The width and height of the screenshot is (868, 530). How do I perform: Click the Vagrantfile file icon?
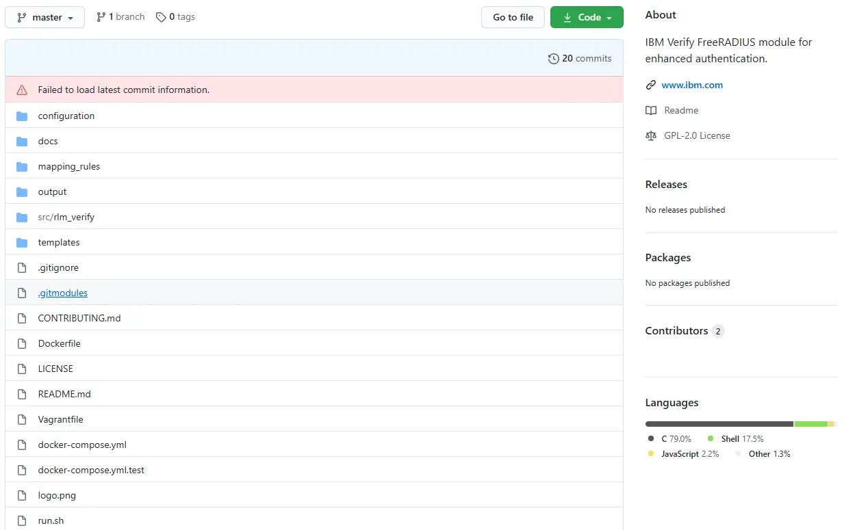22,419
